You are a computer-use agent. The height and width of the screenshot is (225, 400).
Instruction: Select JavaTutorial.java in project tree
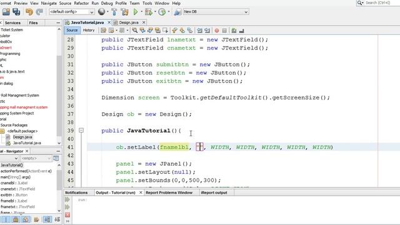[x=27, y=143]
